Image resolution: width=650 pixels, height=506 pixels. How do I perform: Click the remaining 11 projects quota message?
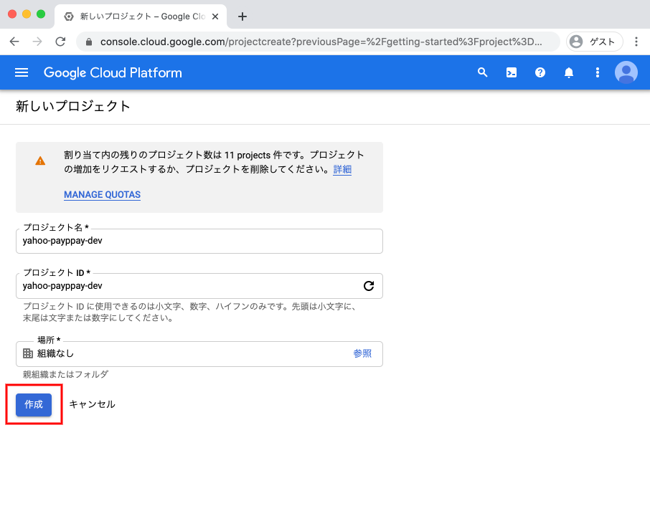(214, 162)
